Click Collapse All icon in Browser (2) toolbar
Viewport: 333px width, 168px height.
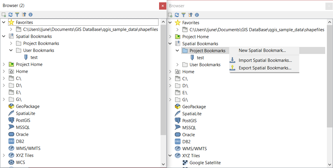point(24,15)
